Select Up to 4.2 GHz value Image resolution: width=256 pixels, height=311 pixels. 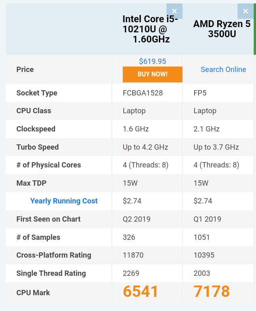coord(145,147)
